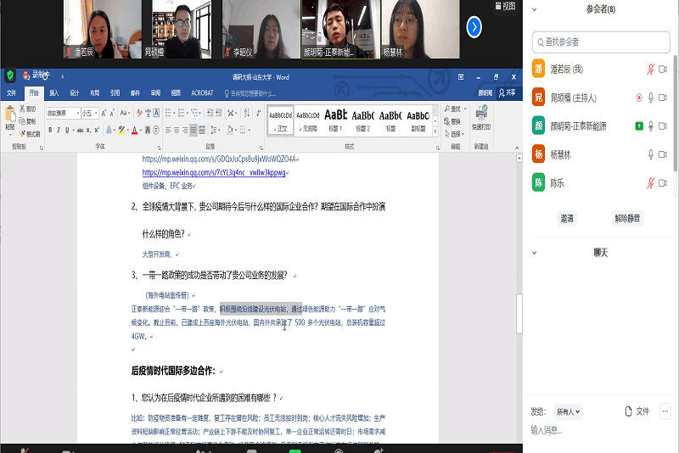Open the font color dropdown arrow

pos(141,130)
